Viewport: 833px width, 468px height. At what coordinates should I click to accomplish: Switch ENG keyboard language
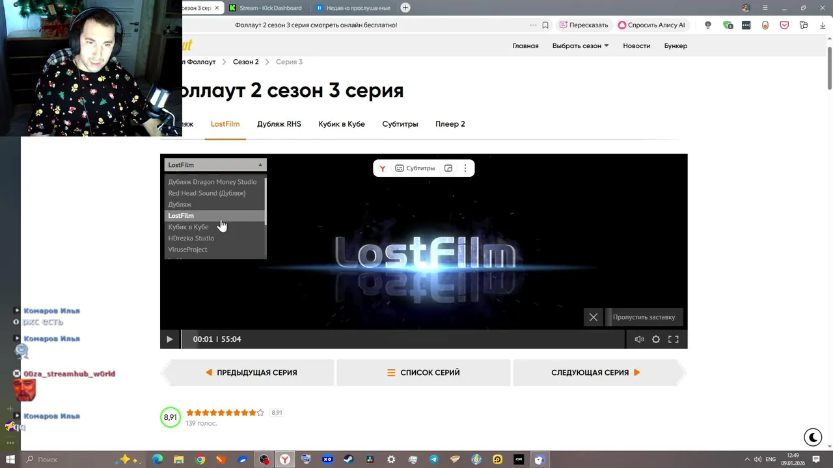(771, 460)
